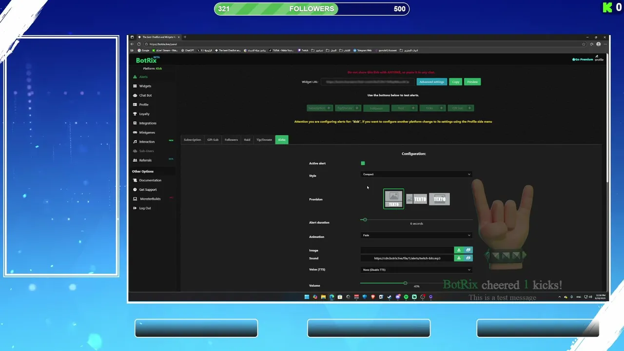Screen dimensions: 624x351
Task: Test a Raid alert
Action: click(x=404, y=108)
